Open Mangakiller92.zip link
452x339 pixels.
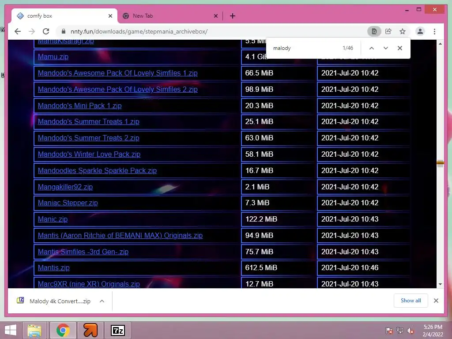65,187
